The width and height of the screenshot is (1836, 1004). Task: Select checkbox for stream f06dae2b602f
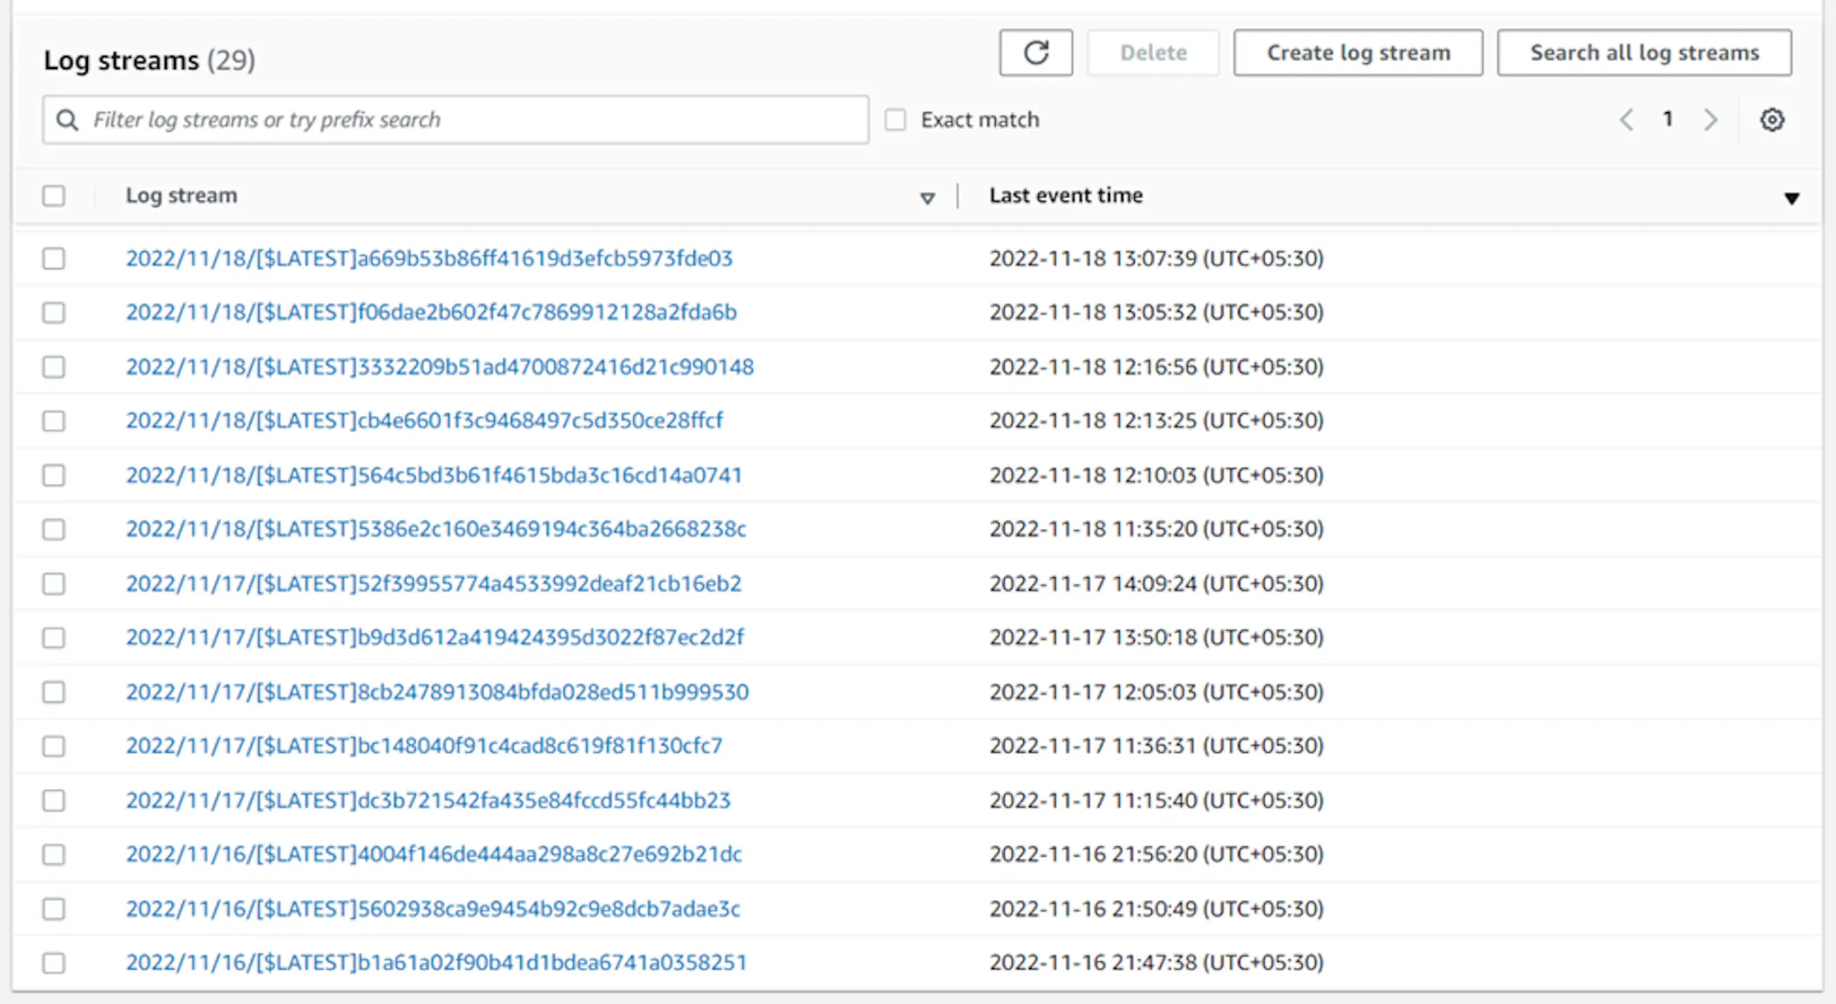[x=54, y=312]
